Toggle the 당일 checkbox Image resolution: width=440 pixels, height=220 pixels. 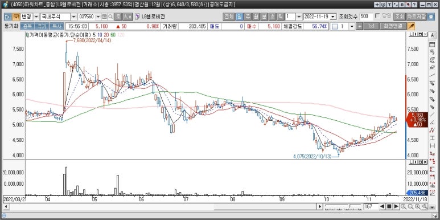[x=377, y=16]
